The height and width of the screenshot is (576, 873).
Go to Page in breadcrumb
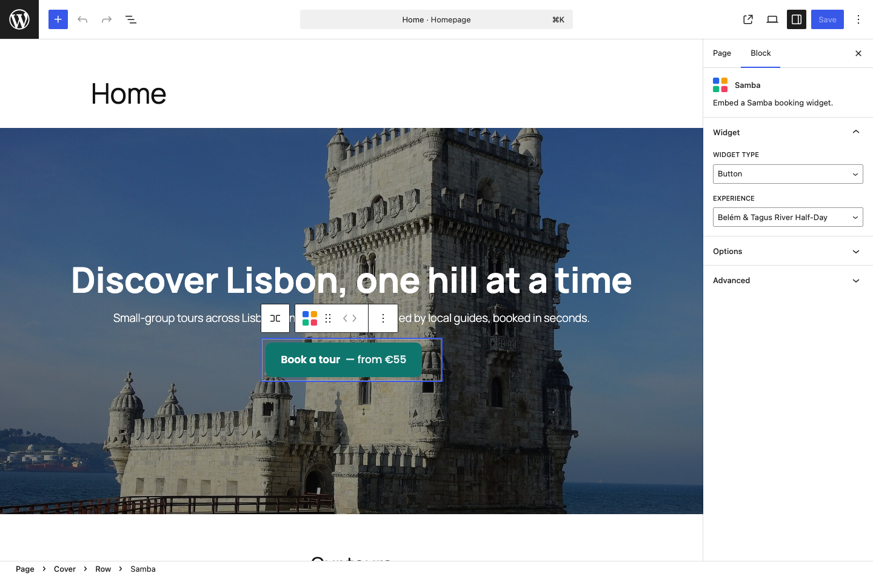[25, 569]
